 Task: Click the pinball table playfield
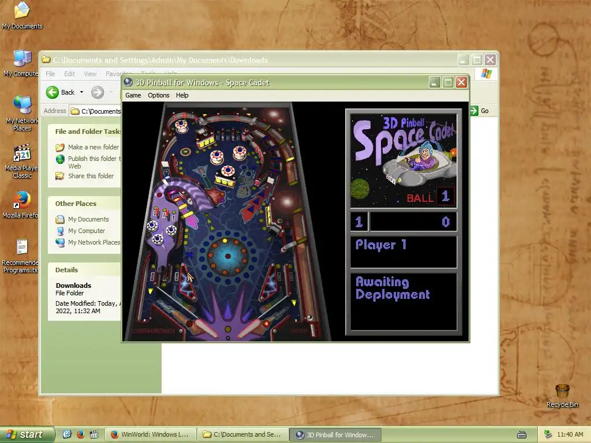227,221
